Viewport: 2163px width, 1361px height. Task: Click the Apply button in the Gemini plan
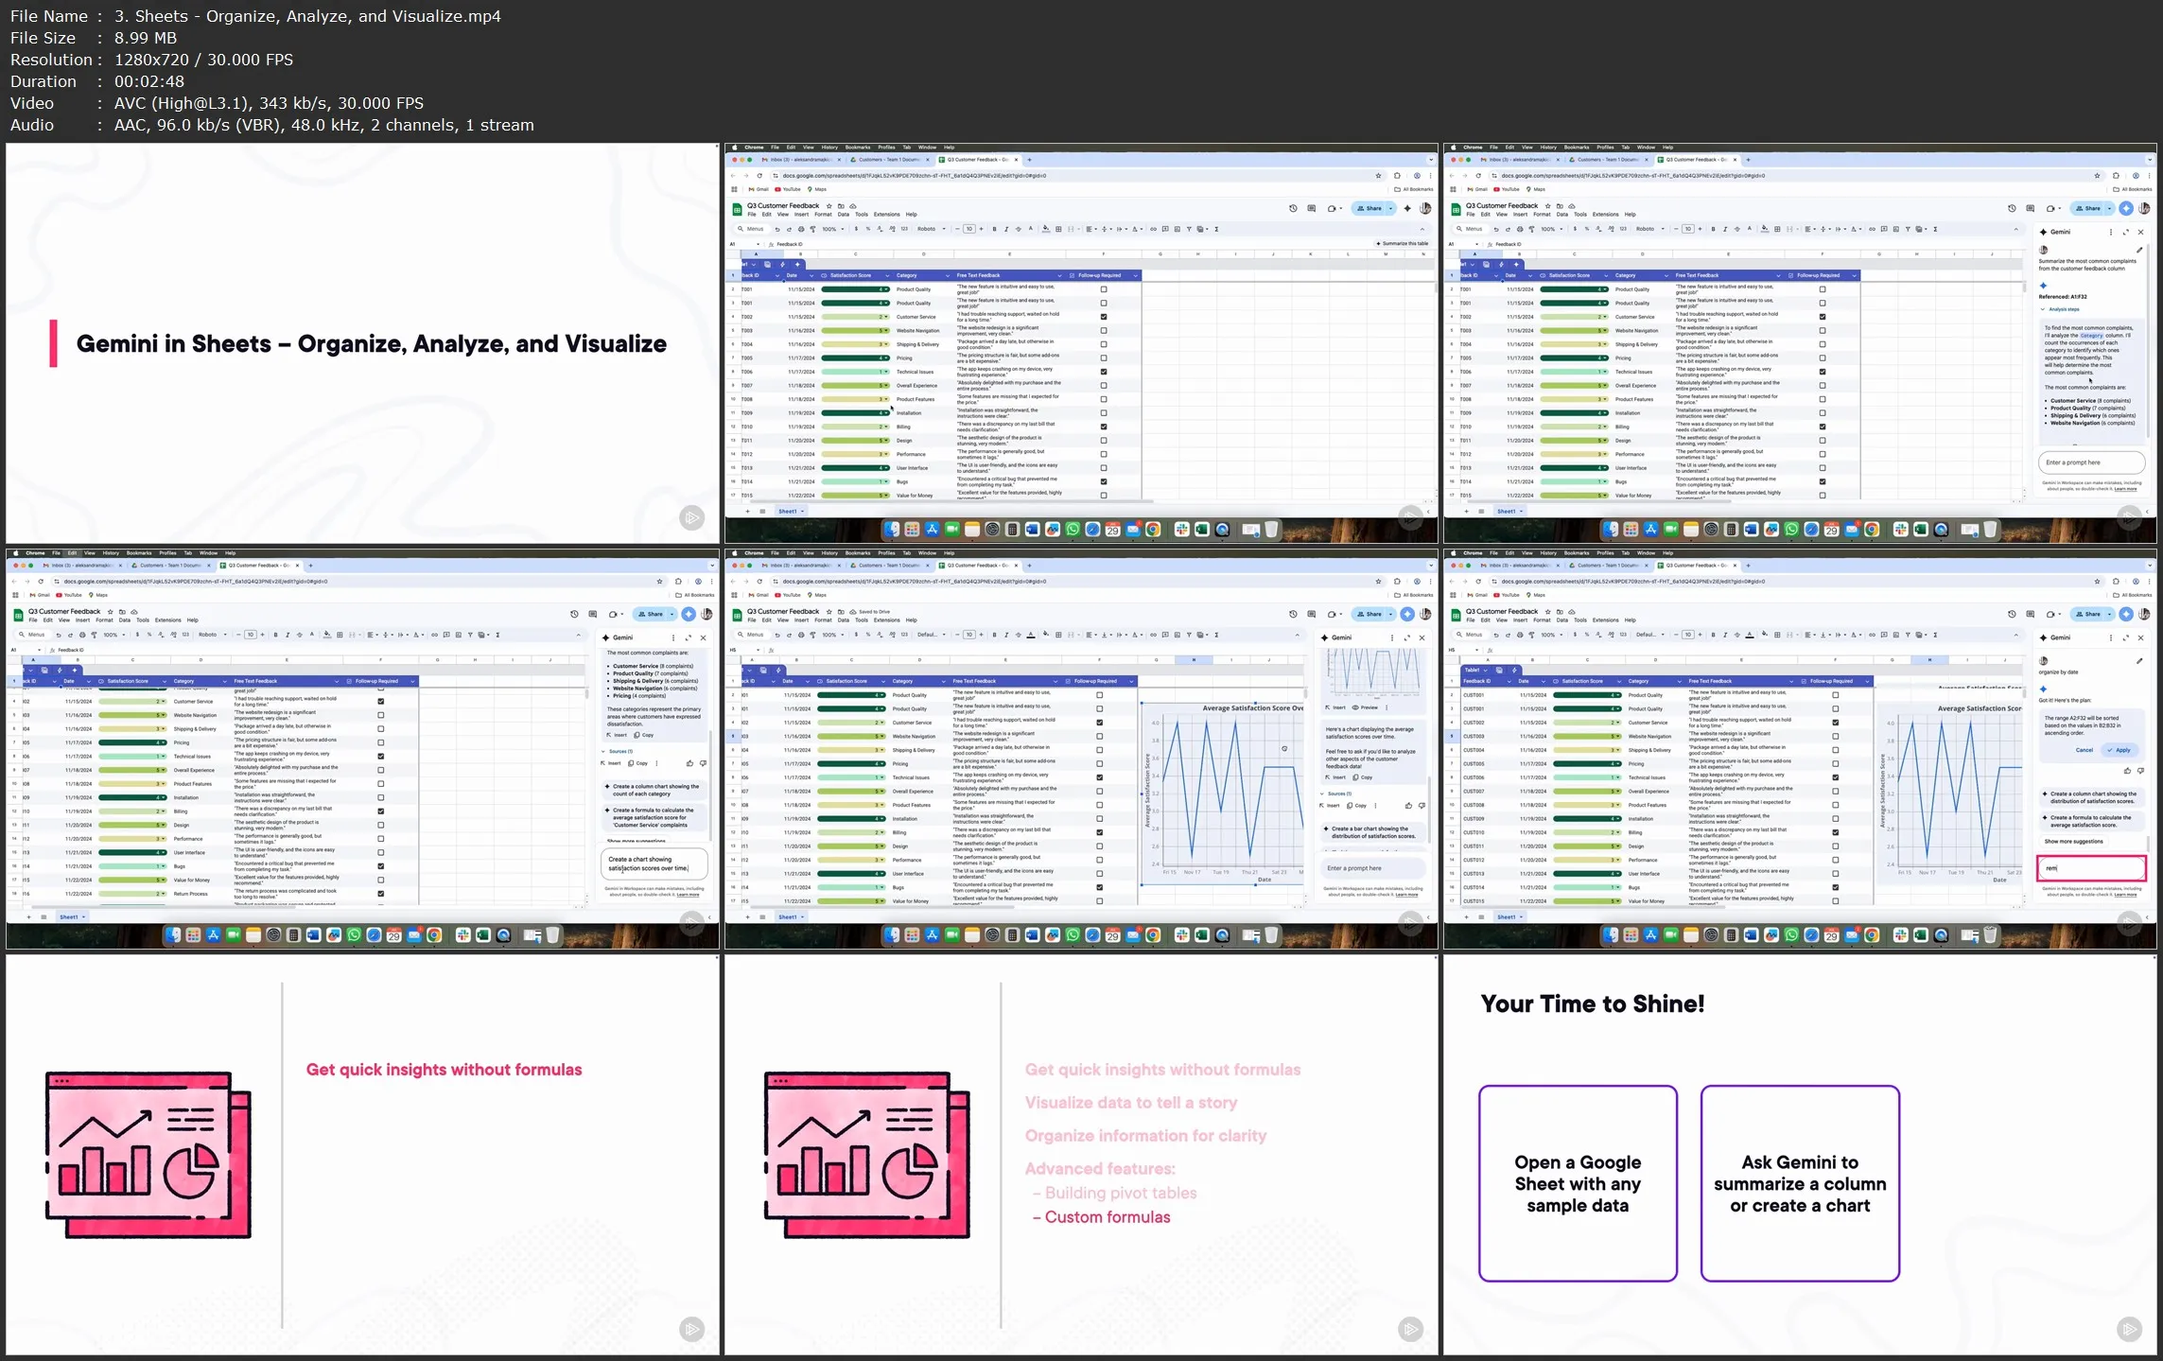(2119, 750)
